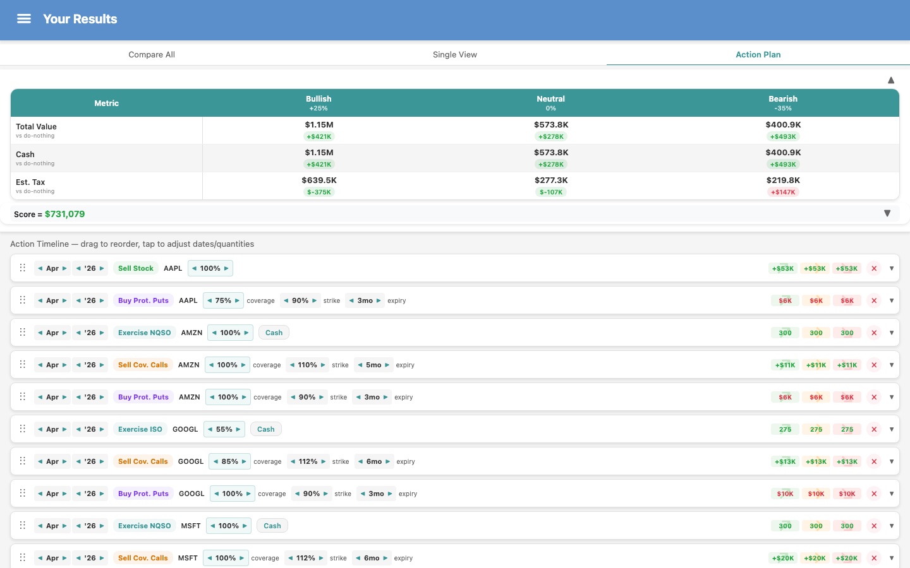The image size is (910, 568).
Task: Increase the AAPL Sell Stock percentage with the right arrow
Action: [226, 268]
